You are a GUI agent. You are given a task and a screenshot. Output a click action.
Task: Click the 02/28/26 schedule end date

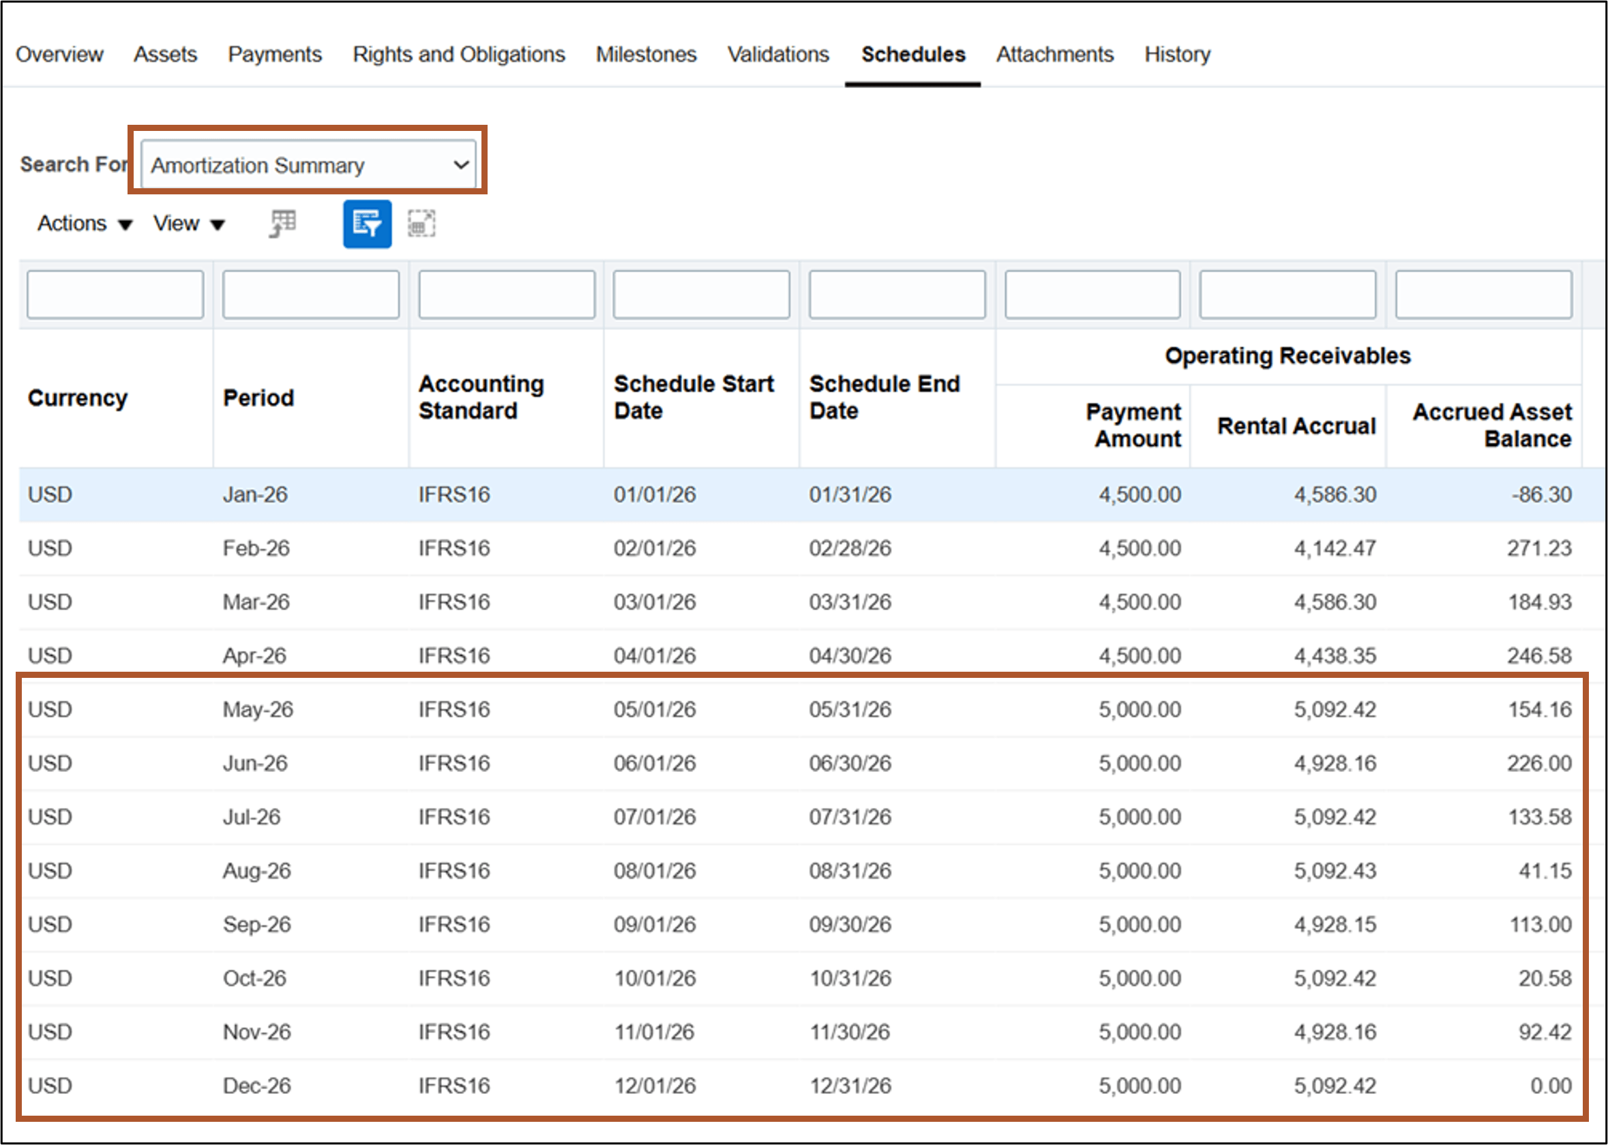[x=850, y=548]
